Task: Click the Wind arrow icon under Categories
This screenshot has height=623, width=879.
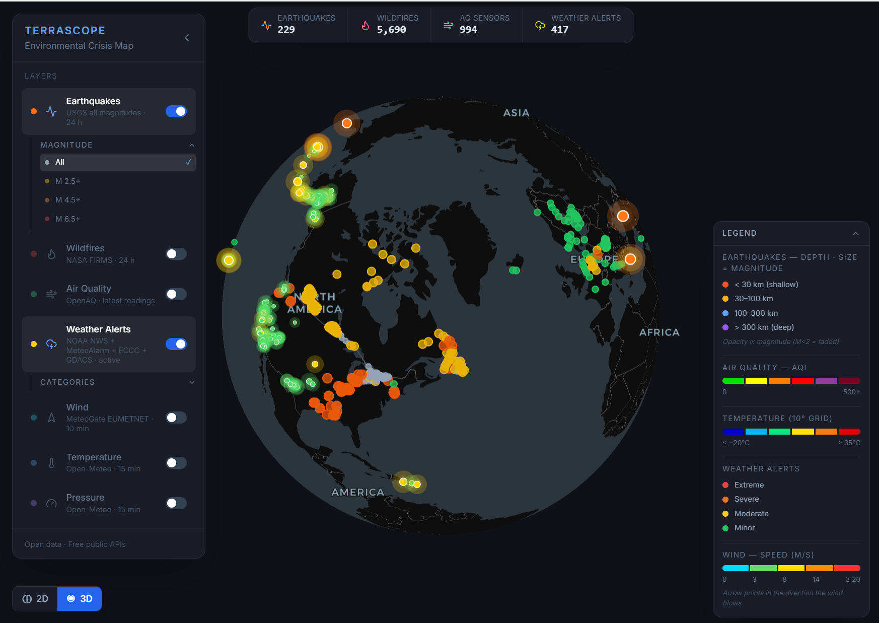Action: [51, 418]
